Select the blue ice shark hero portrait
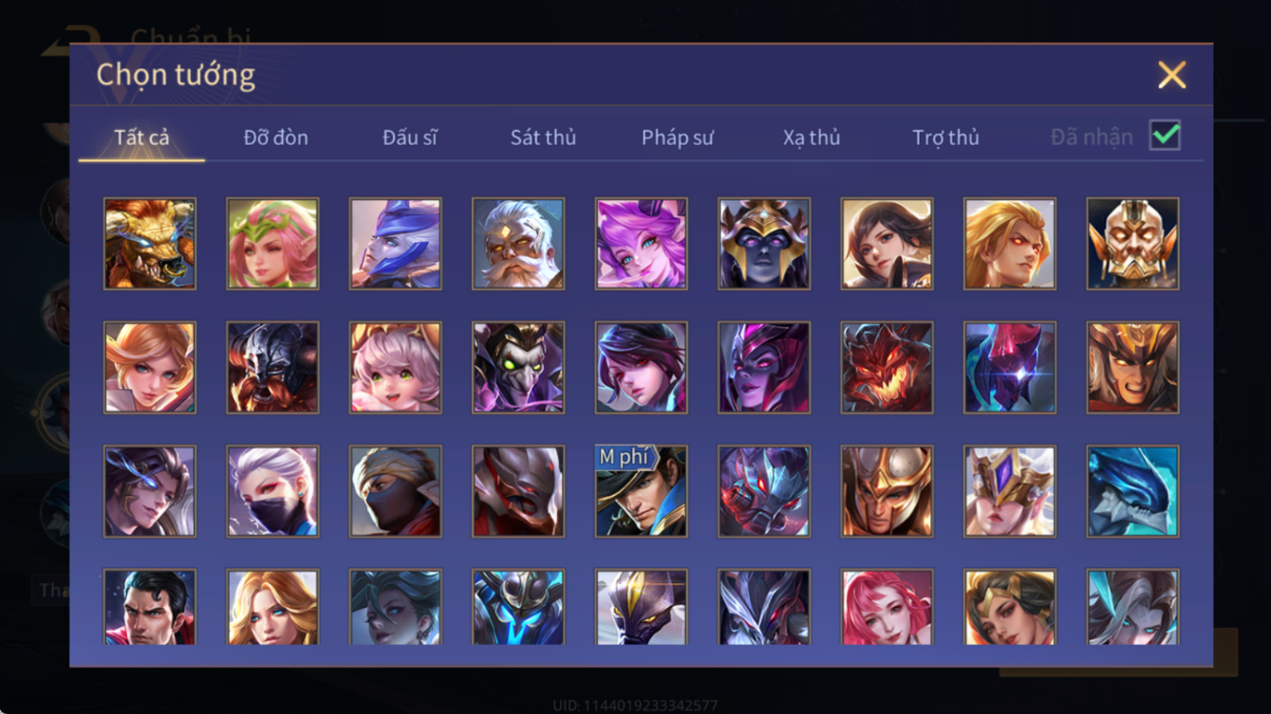 1132,491
